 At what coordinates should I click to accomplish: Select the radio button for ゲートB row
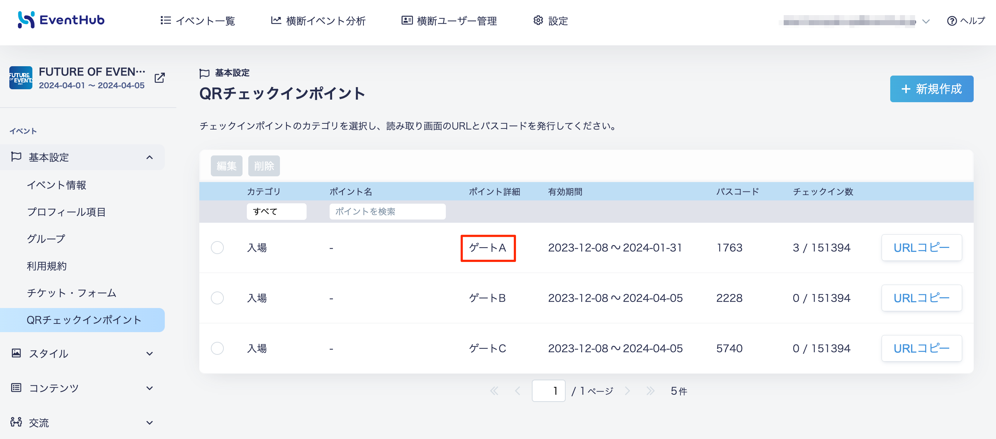[217, 298]
